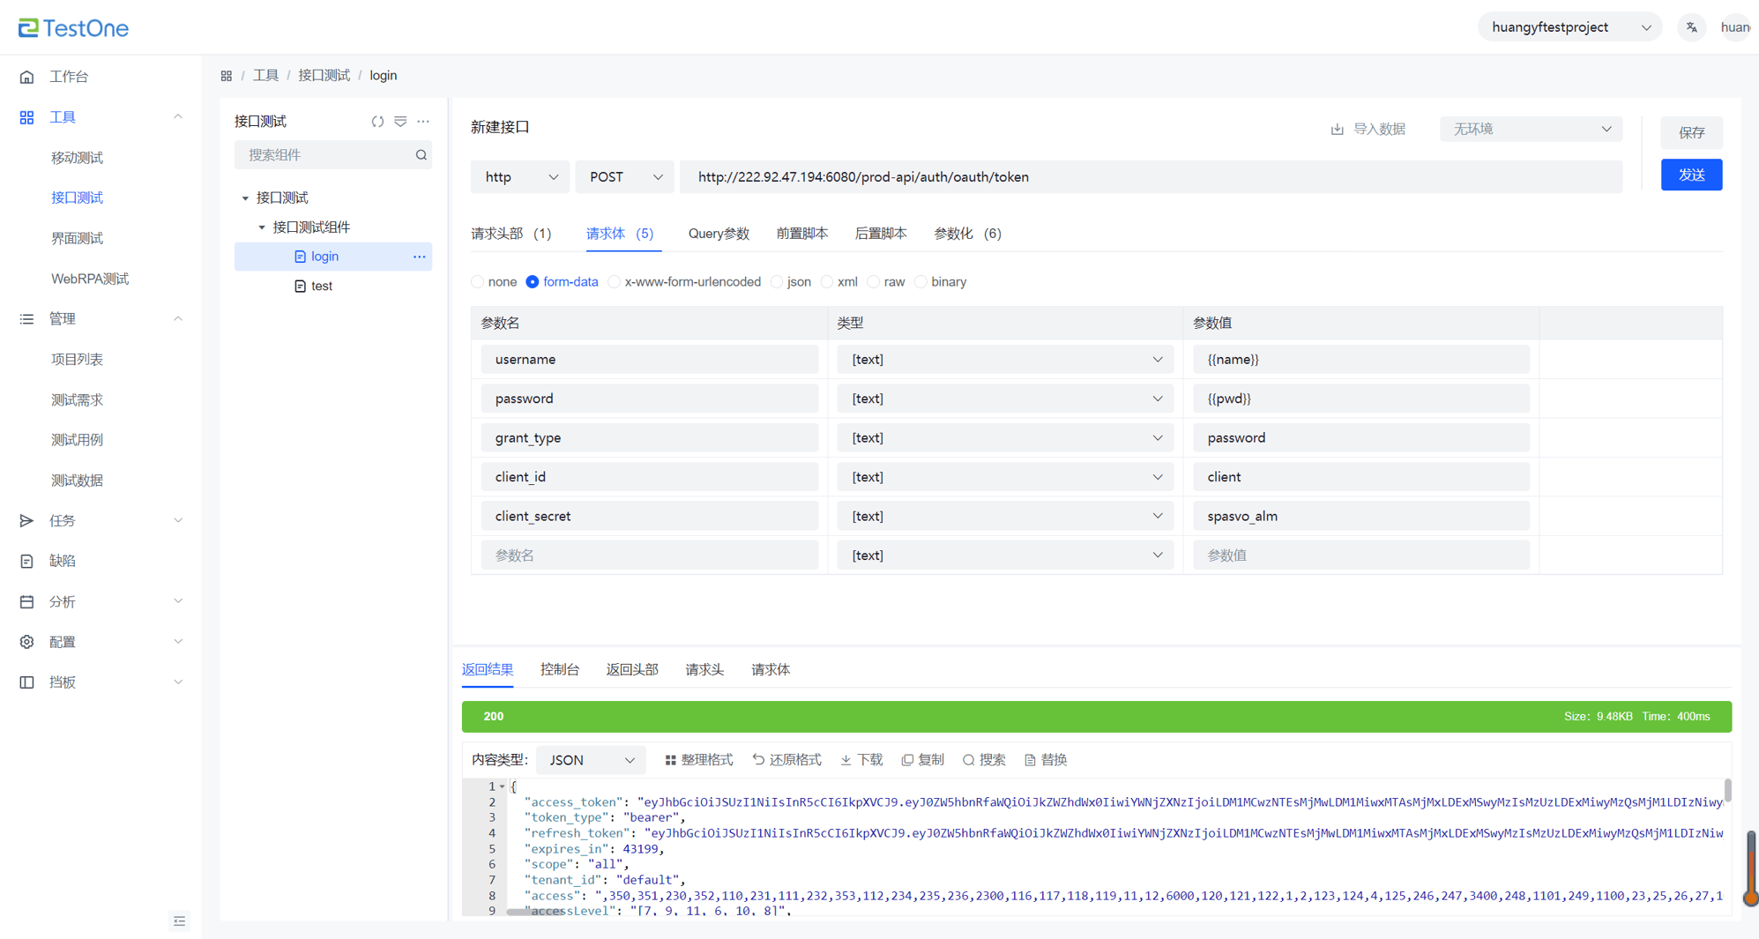The image size is (1759, 939).
Task: Click the 复制 copy icon in the result toolbar
Action: tap(907, 760)
